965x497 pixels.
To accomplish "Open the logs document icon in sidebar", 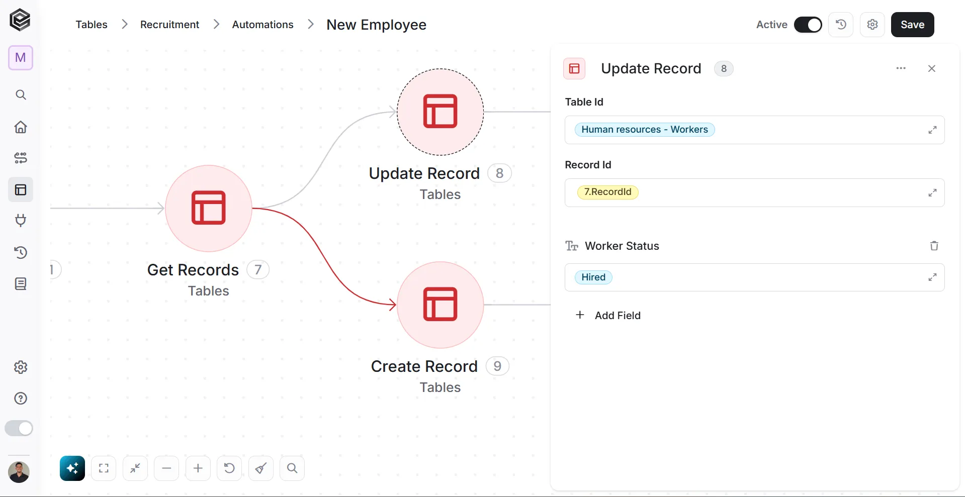I will tap(21, 284).
